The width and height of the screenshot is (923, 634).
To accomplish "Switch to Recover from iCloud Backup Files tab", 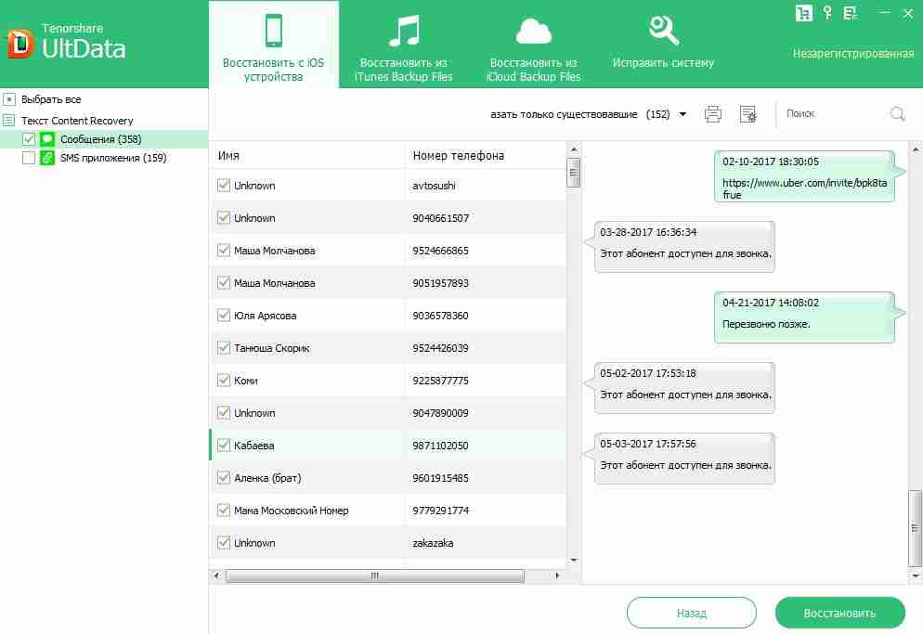I will (533, 45).
